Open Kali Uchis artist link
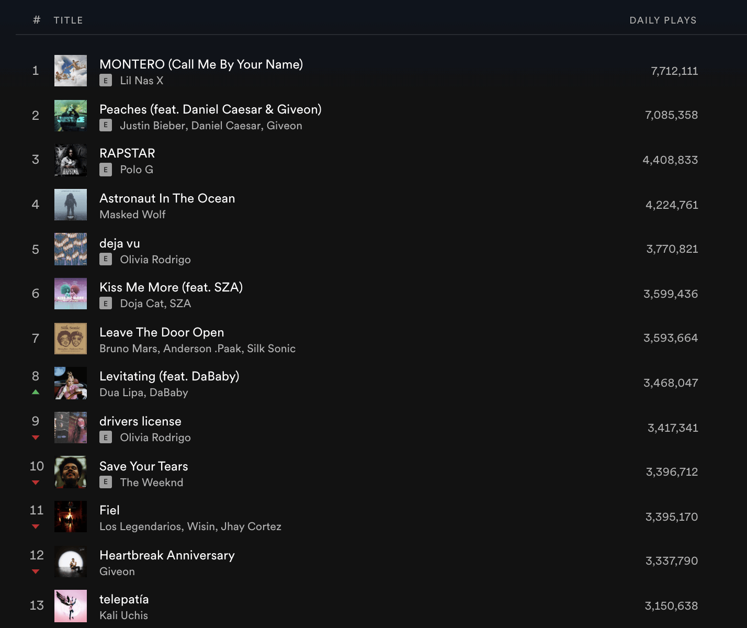747x628 pixels. click(123, 615)
